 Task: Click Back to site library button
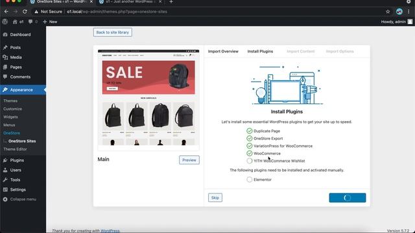click(112, 32)
